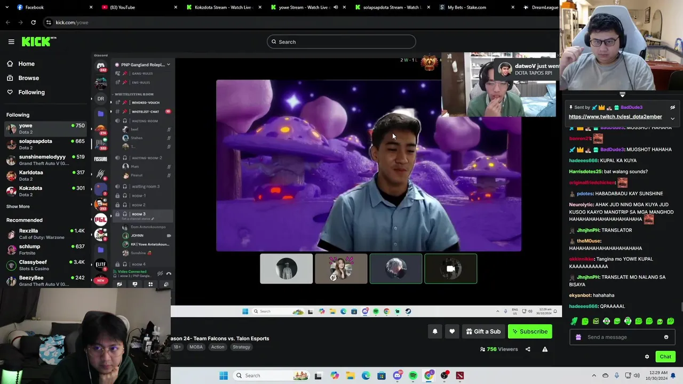The image size is (683, 384).
Task: Open solapsapdota channel in Following list
Action: tap(45, 145)
